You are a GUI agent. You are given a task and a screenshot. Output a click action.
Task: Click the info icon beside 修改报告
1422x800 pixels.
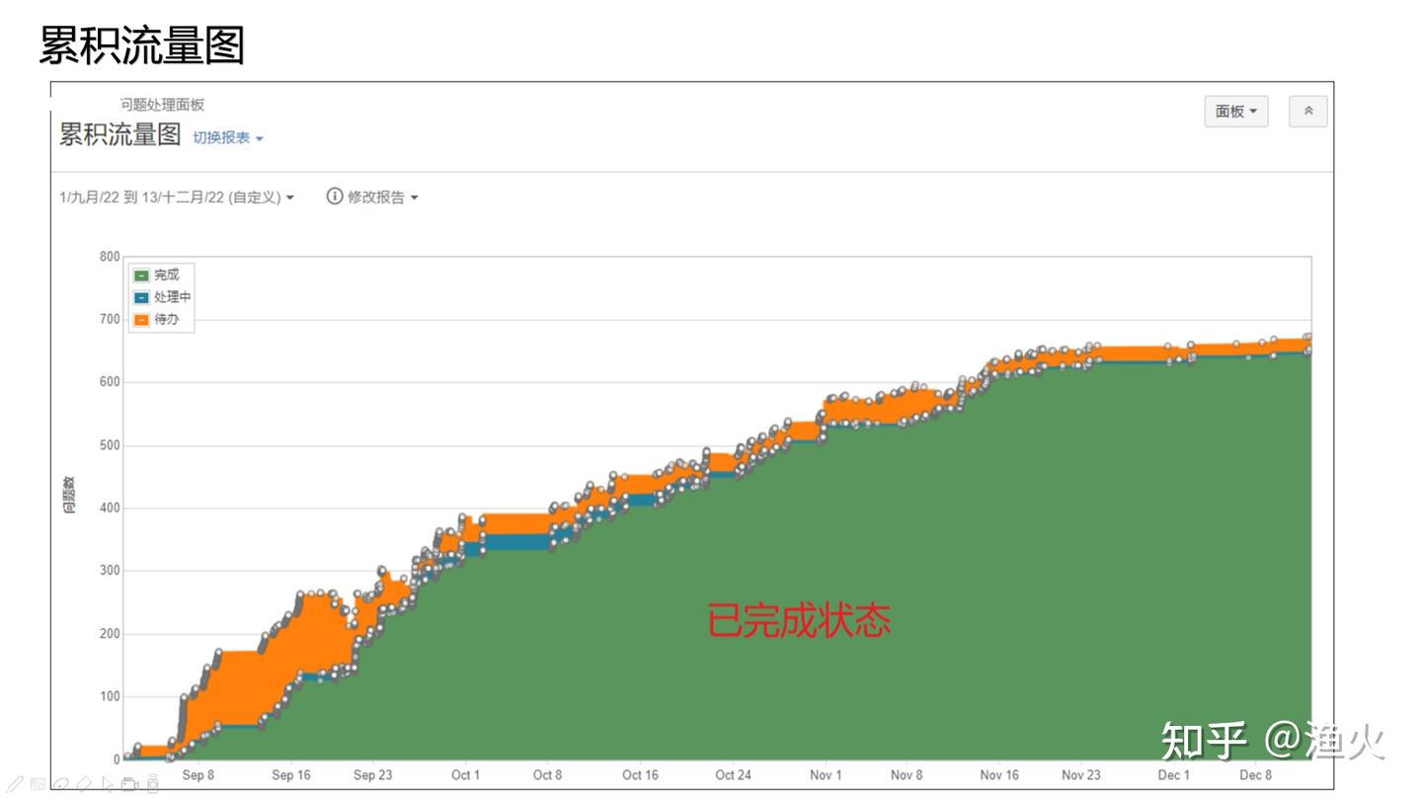point(335,197)
